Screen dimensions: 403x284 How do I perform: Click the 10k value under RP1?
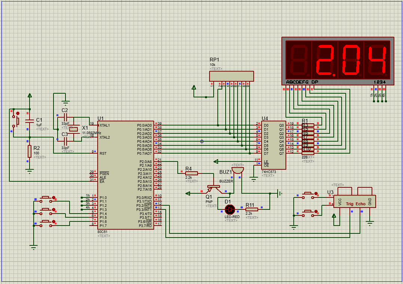(213, 65)
